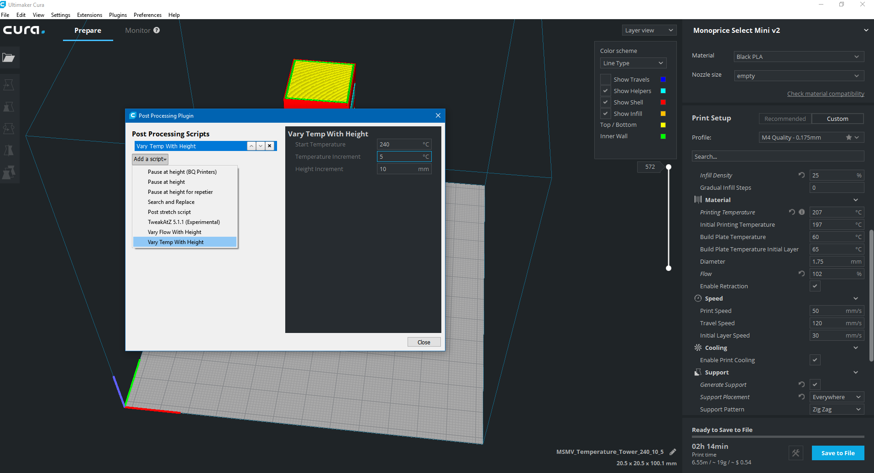Reset Support Placement to profile value
The image size is (874, 473).
coord(801,397)
